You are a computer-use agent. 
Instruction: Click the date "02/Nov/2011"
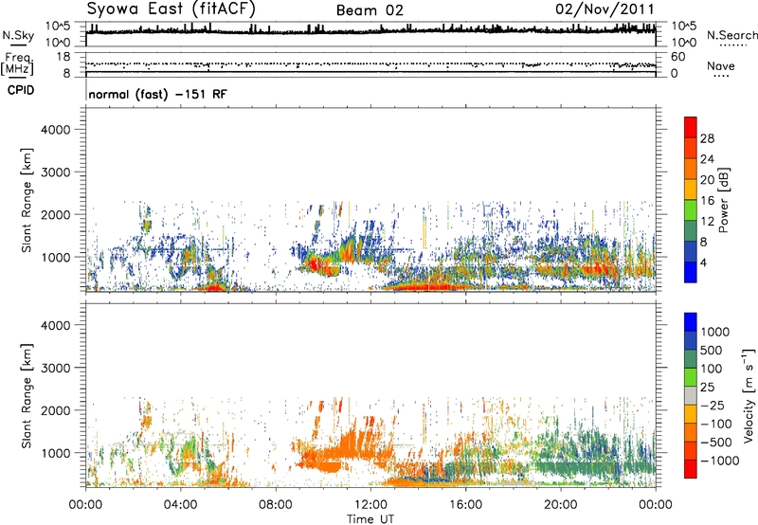click(x=605, y=9)
